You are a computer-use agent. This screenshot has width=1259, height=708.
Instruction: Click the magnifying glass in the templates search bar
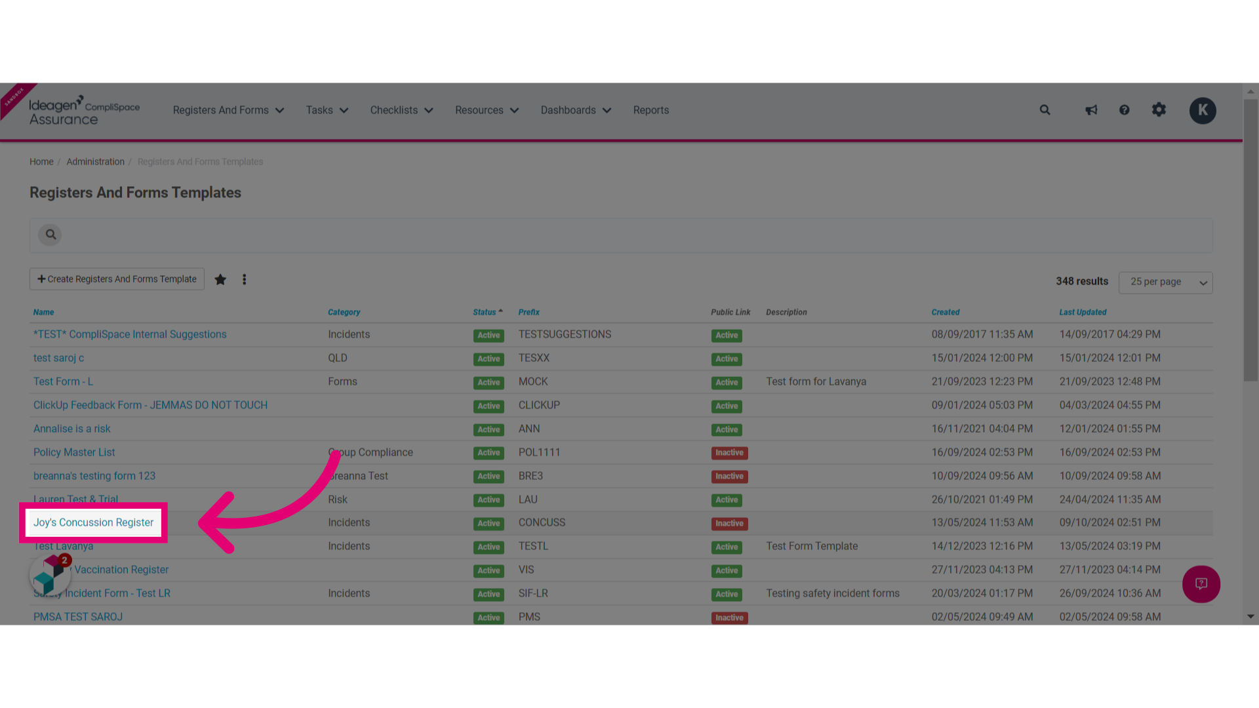pos(50,235)
